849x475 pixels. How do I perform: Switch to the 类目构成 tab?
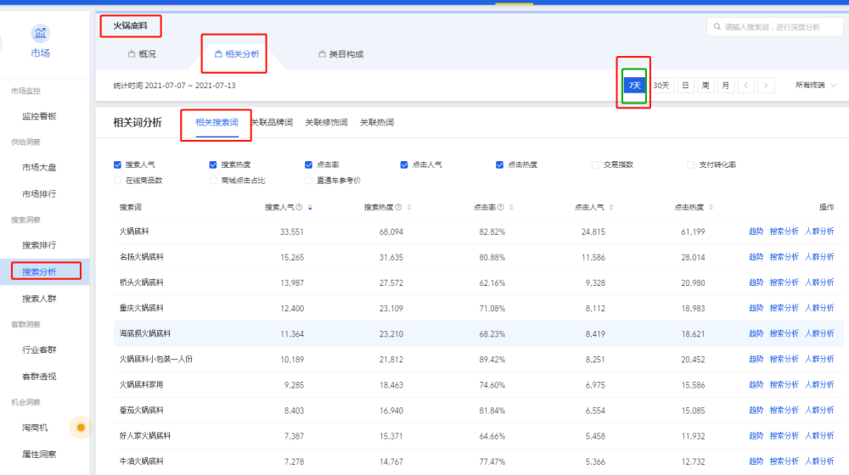(340, 54)
